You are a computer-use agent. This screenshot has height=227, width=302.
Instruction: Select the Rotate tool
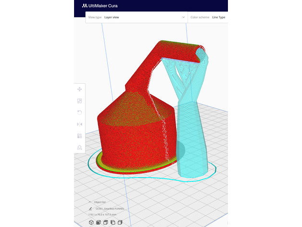[79, 112]
